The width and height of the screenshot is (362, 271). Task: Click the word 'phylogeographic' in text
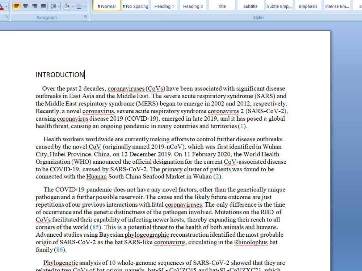(x=147, y=235)
